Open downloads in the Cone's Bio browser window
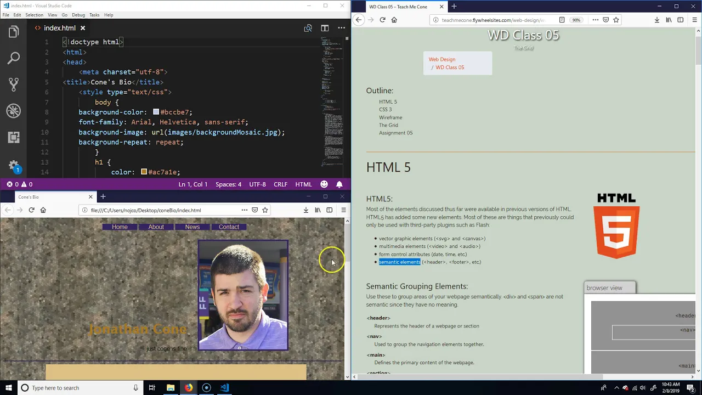 [306, 210]
